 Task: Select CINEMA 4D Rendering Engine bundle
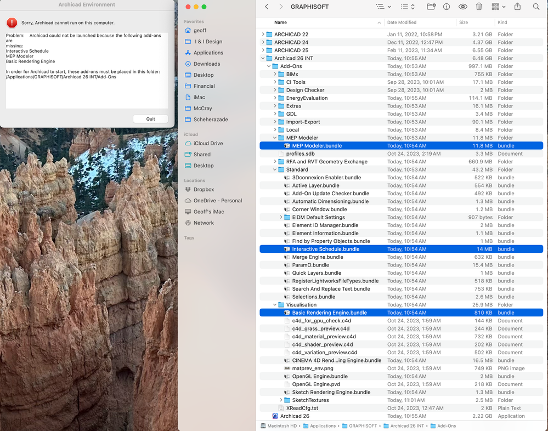click(x=401, y=360)
